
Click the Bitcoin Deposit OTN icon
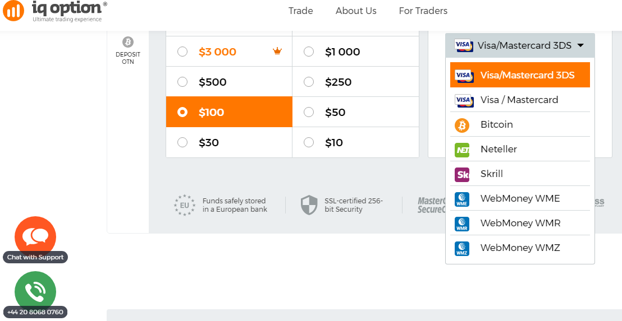pyautogui.click(x=128, y=41)
